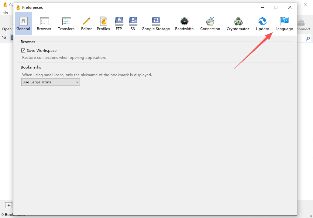Go to Update preferences
The image size is (313, 218).
point(262,24)
